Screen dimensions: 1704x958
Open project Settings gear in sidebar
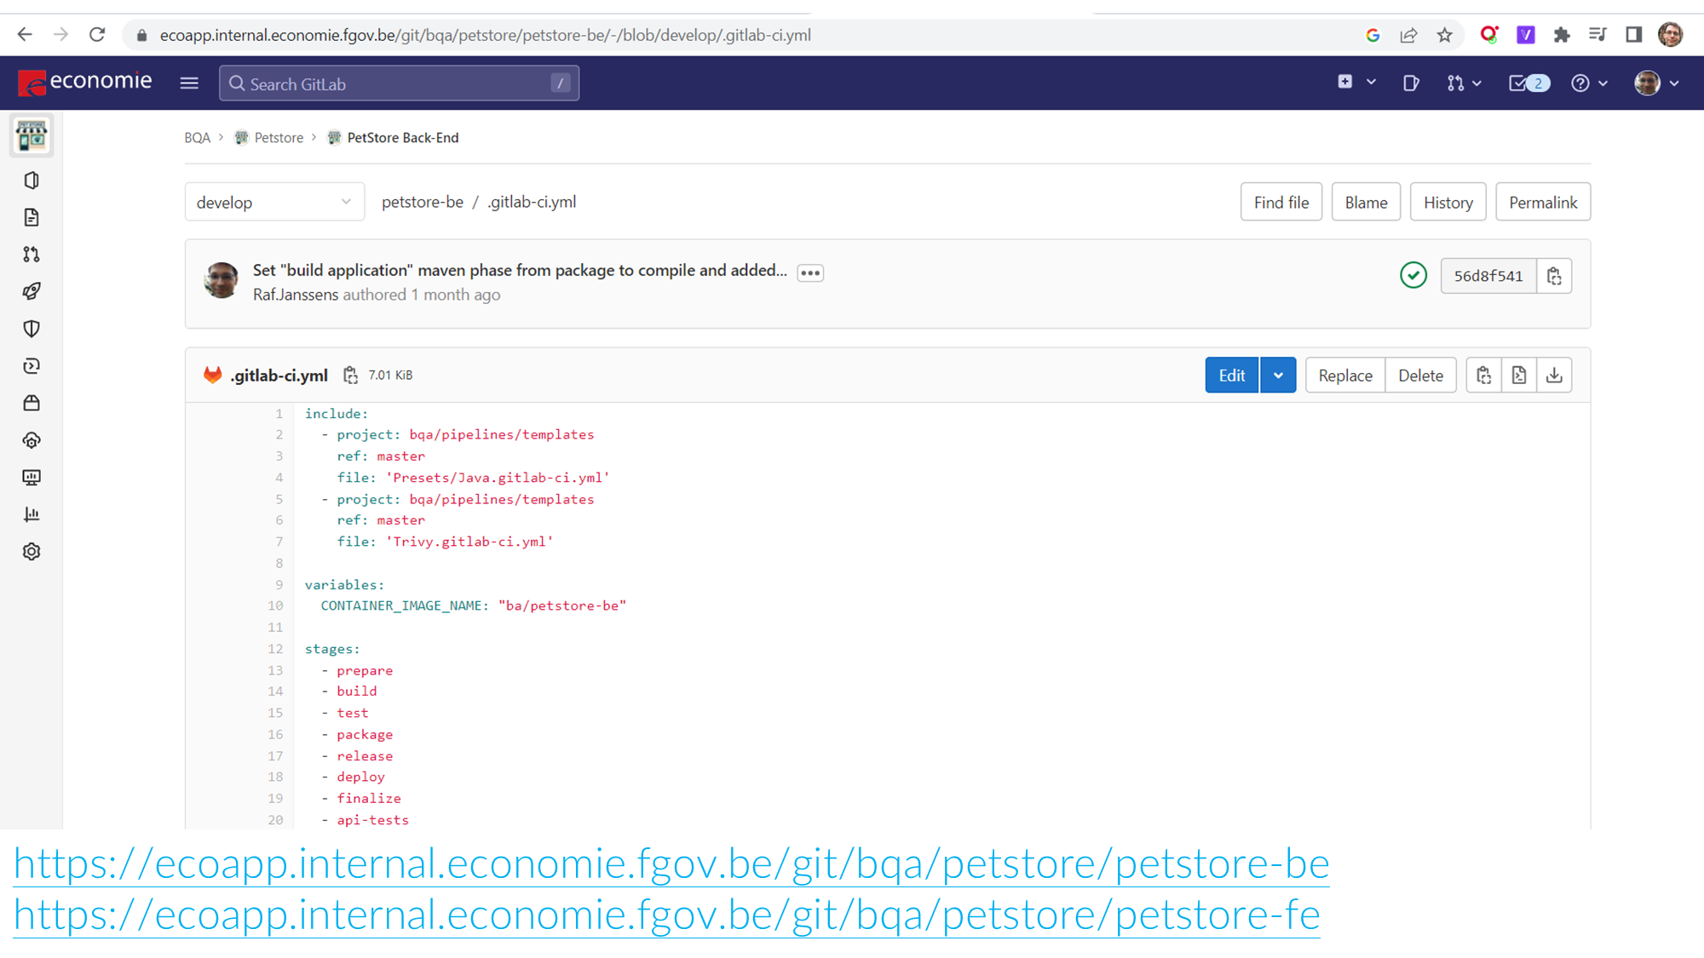coord(32,552)
